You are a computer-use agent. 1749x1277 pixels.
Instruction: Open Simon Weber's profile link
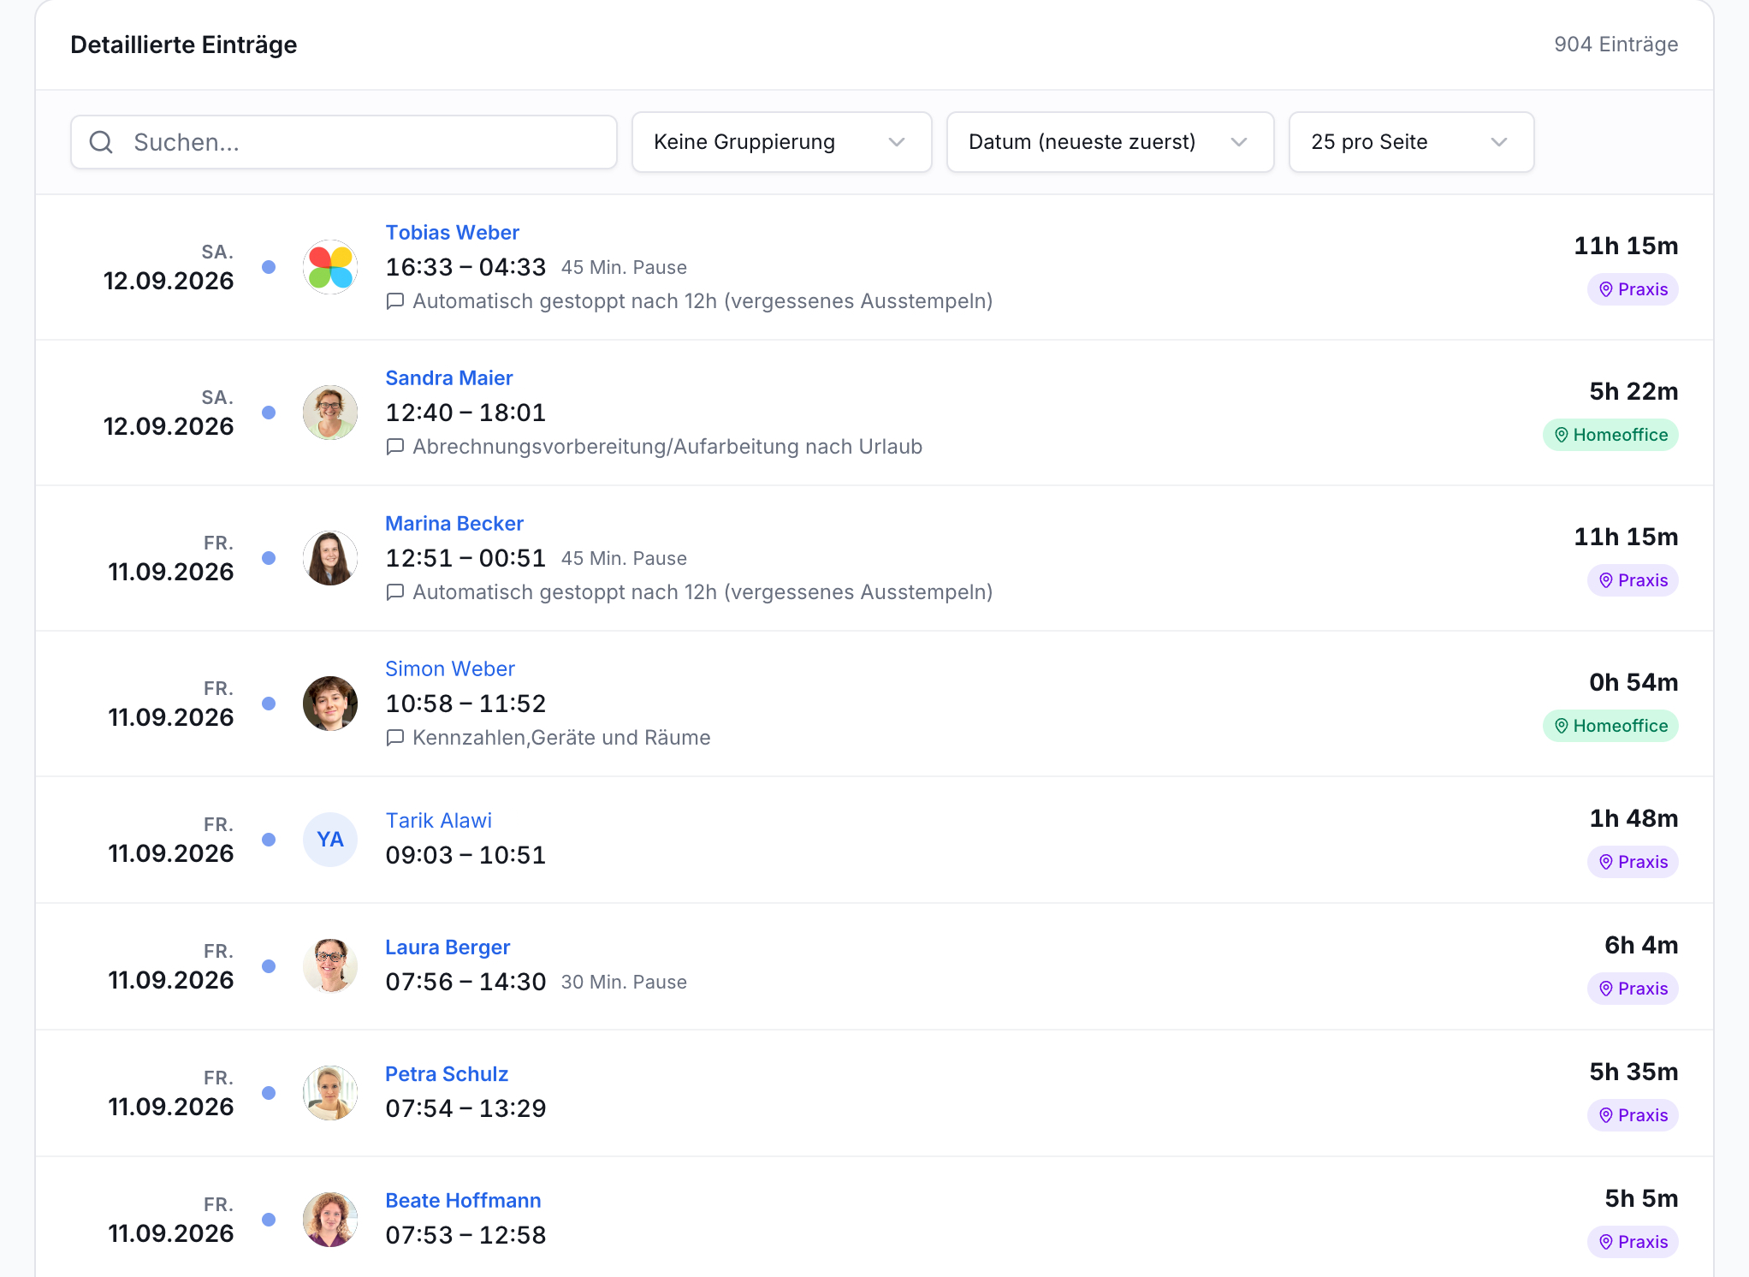449,669
